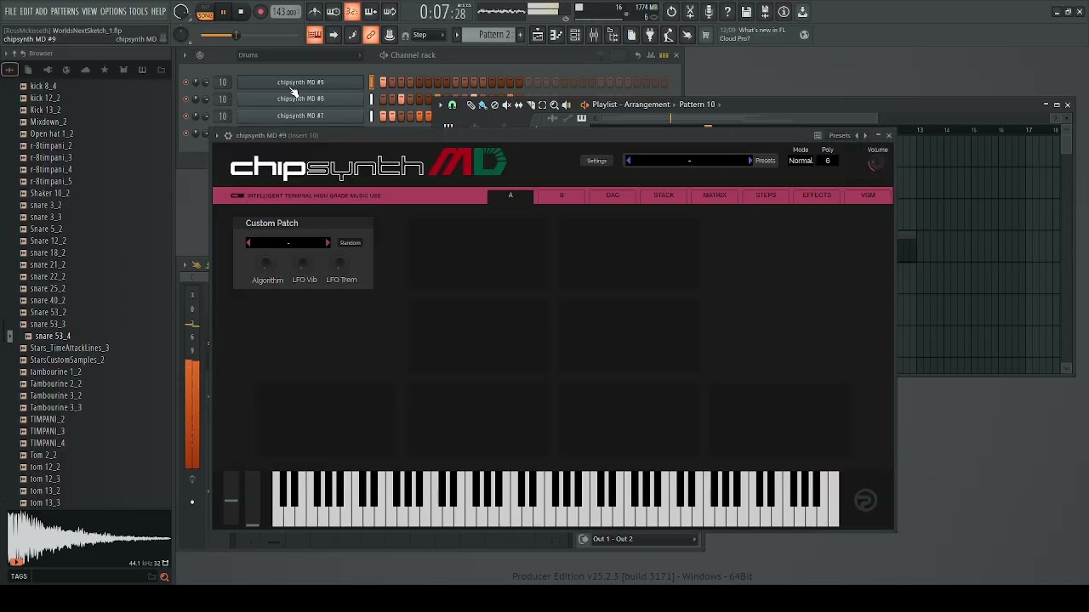This screenshot has height=612, width=1089.
Task: Click the microphone one-click recording icon
Action: click(x=709, y=12)
